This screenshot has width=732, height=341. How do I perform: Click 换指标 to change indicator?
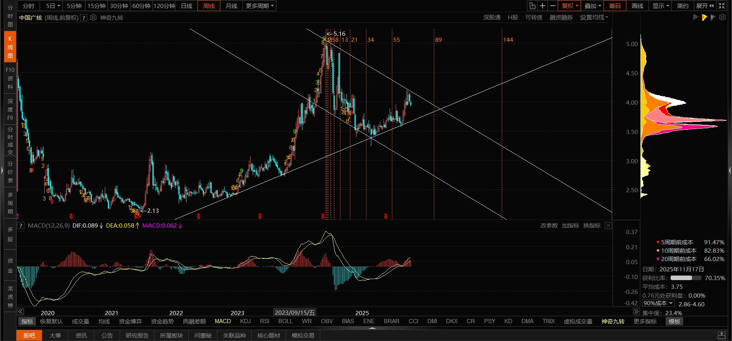[592, 226]
